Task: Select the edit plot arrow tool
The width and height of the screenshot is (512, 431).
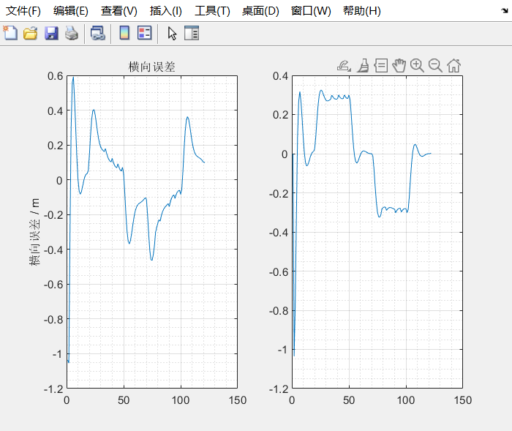Action: [172, 34]
